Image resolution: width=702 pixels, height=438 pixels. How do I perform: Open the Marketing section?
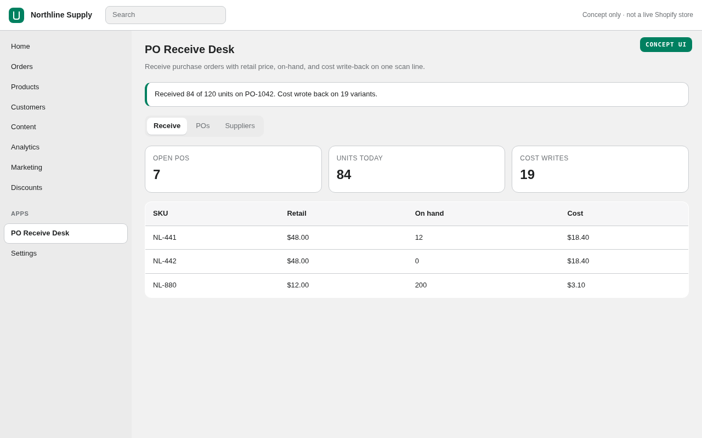[66, 168]
